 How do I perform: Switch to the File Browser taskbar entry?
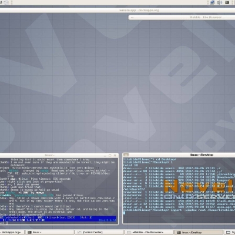(149, 233)
